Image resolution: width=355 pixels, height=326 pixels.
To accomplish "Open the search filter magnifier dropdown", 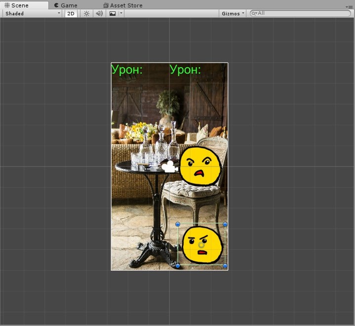I will [x=254, y=13].
